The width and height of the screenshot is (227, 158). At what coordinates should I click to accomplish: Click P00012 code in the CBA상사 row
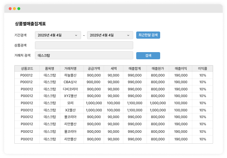tap(26, 82)
